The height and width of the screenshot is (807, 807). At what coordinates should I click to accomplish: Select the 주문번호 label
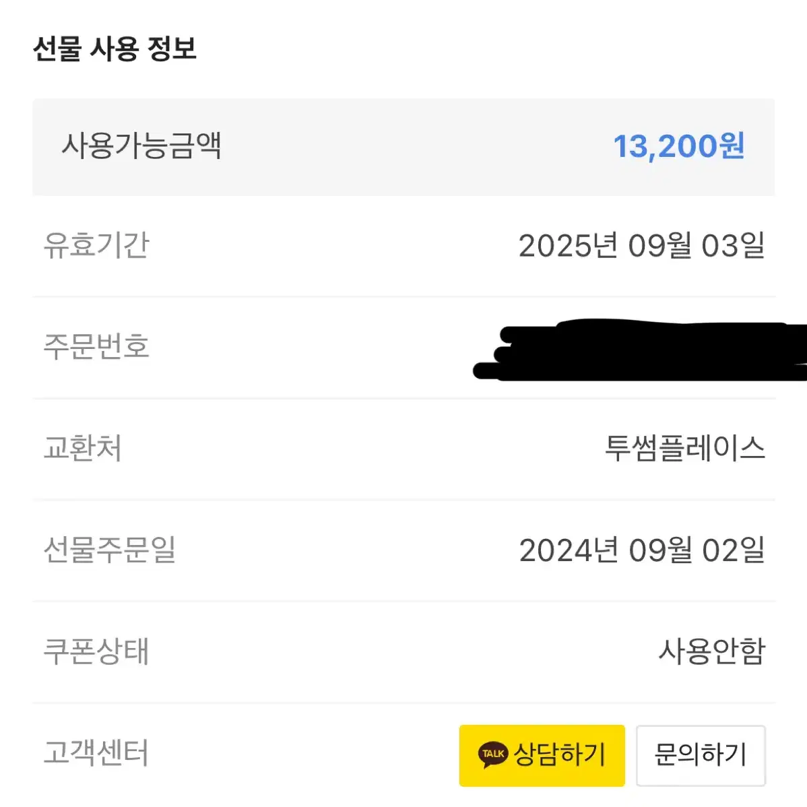[96, 346]
